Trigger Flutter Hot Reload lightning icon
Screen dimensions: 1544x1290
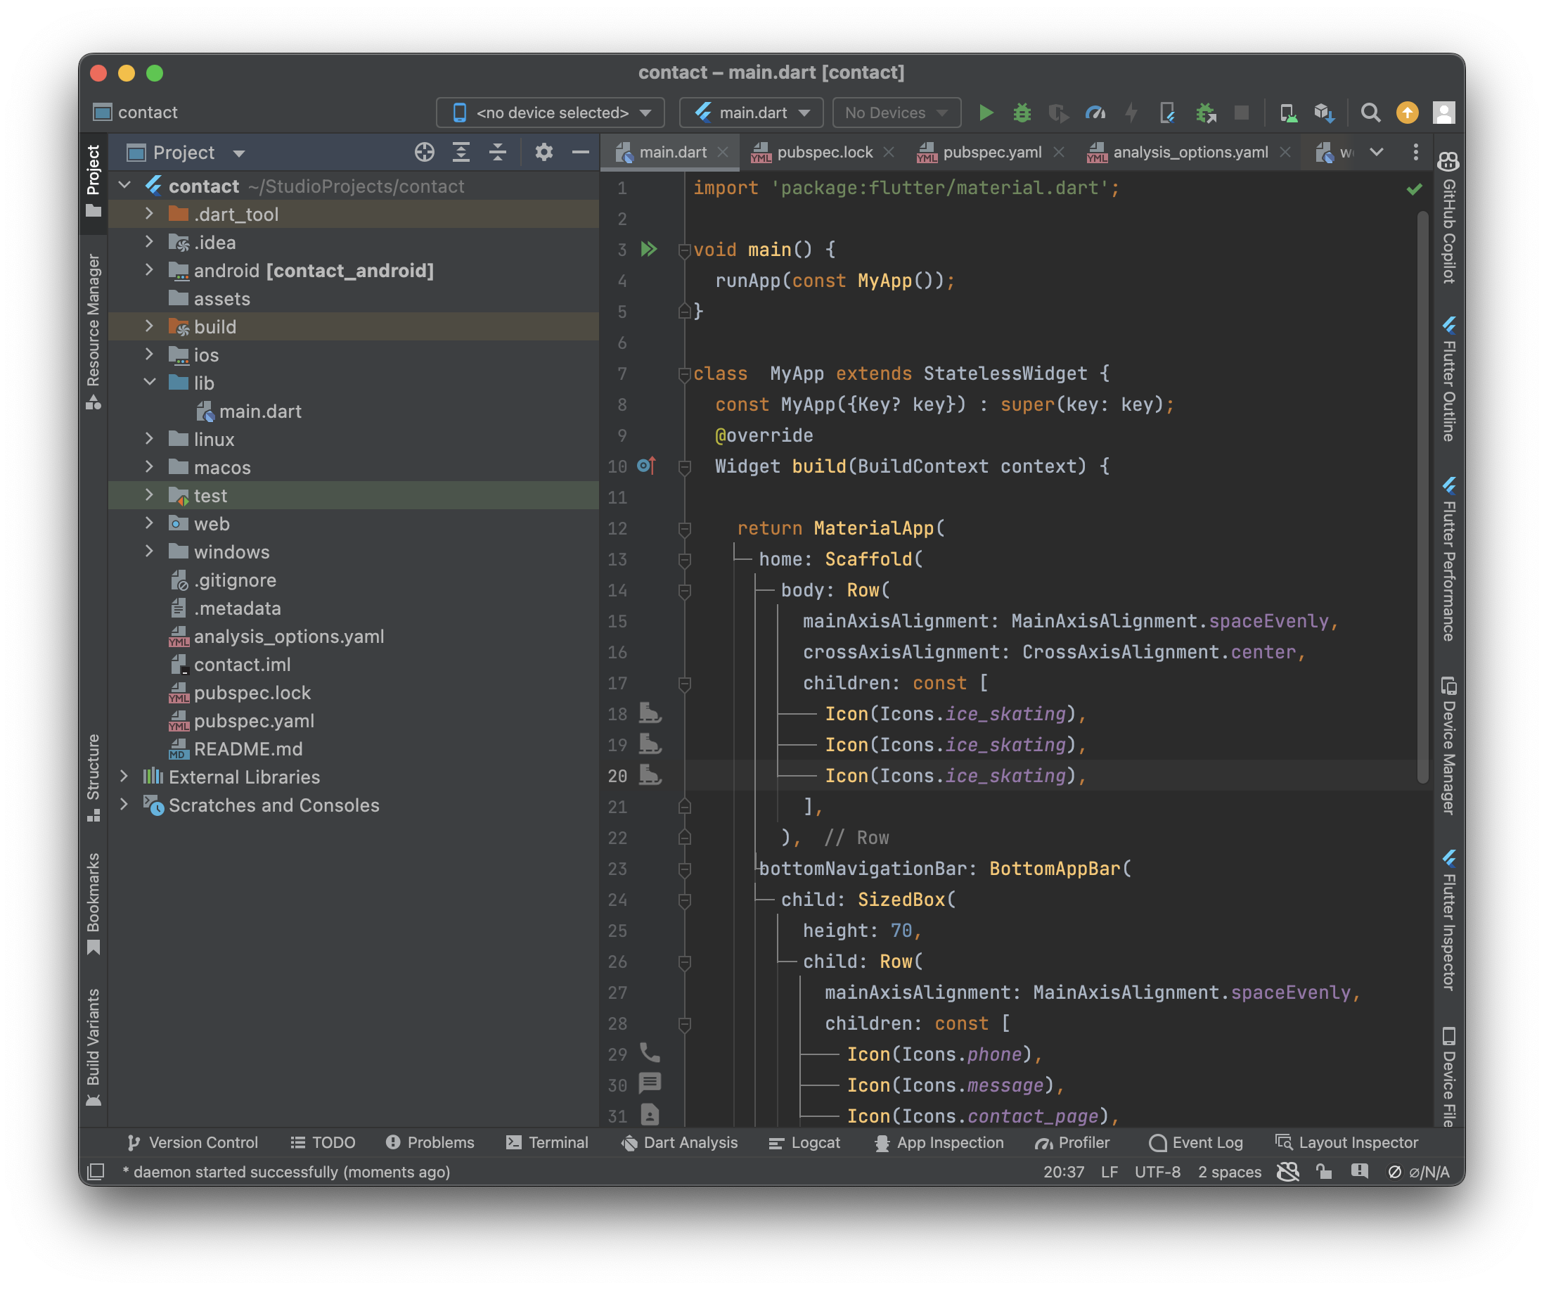(1131, 113)
